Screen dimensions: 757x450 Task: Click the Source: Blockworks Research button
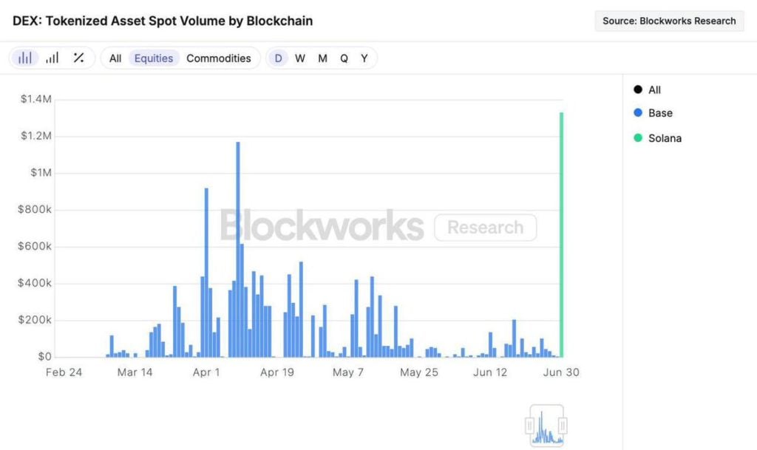(x=669, y=21)
